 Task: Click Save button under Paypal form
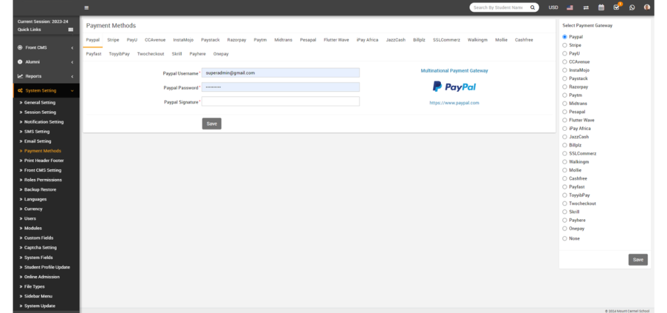(x=212, y=124)
